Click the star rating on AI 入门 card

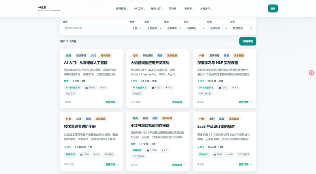tap(103, 88)
